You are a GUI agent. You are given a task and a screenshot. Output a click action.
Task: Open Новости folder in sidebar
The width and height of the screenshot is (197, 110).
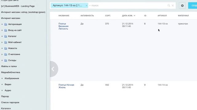(13, 48)
